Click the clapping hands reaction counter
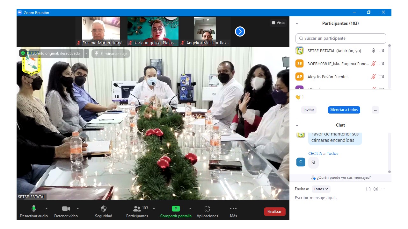The height and width of the screenshot is (229, 408). tap(299, 97)
